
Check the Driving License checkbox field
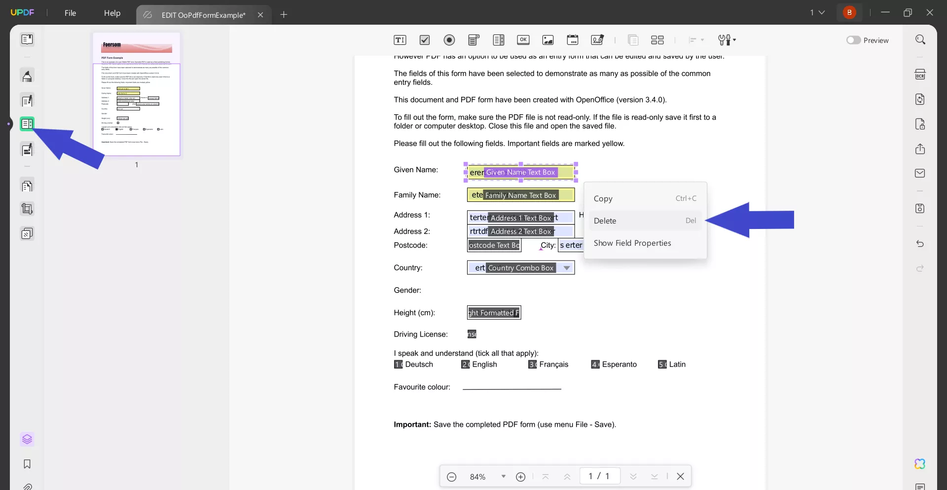[472, 334]
